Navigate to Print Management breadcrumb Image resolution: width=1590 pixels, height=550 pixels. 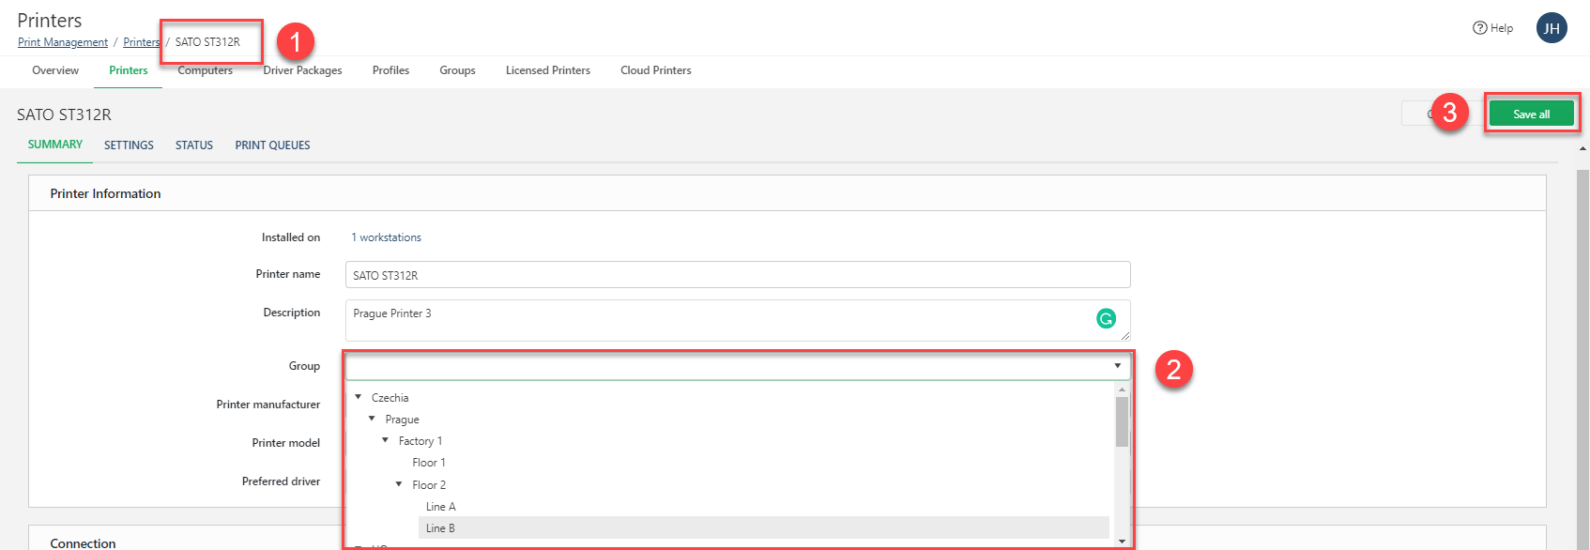tap(63, 42)
